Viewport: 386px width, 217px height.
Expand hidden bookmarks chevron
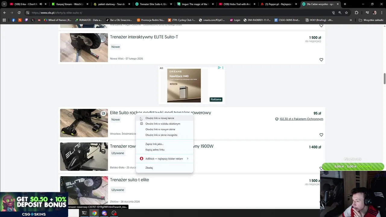[x=351, y=20]
